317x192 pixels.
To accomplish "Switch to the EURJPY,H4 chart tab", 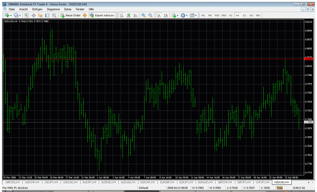I will tap(186, 182).
